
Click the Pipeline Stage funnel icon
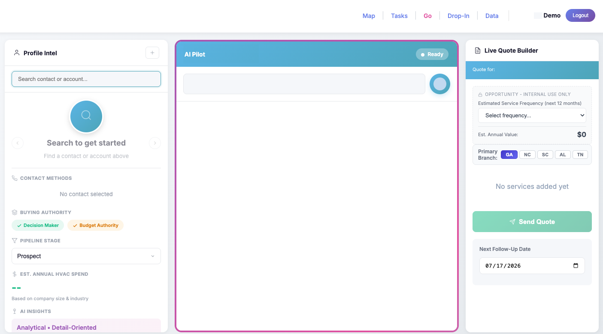(x=15, y=241)
